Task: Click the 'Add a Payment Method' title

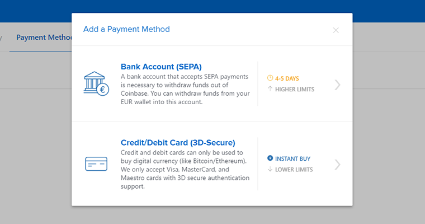Action: tap(126, 29)
